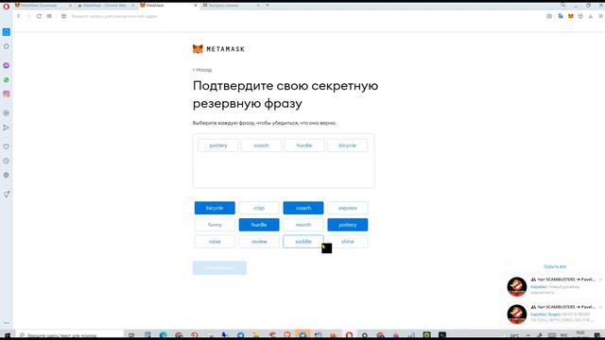Click the top workspace icon in sidebar

point(7,32)
